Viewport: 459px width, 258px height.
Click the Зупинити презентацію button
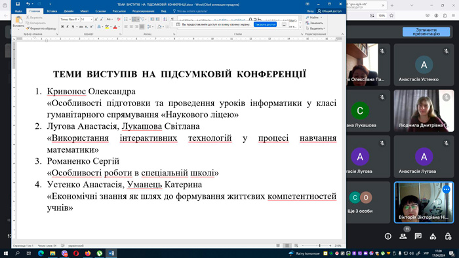pos(426,32)
